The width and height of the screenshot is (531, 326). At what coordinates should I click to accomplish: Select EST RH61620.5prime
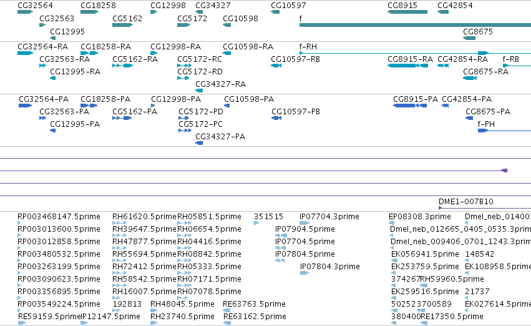tap(145, 217)
